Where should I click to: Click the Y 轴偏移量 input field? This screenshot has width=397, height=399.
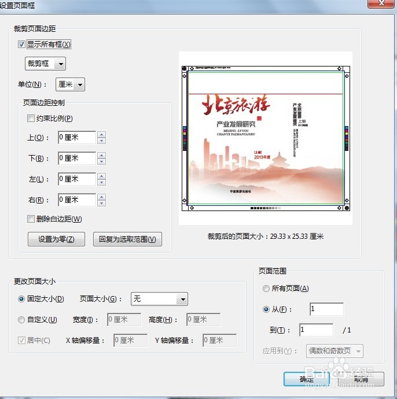pos(220,341)
